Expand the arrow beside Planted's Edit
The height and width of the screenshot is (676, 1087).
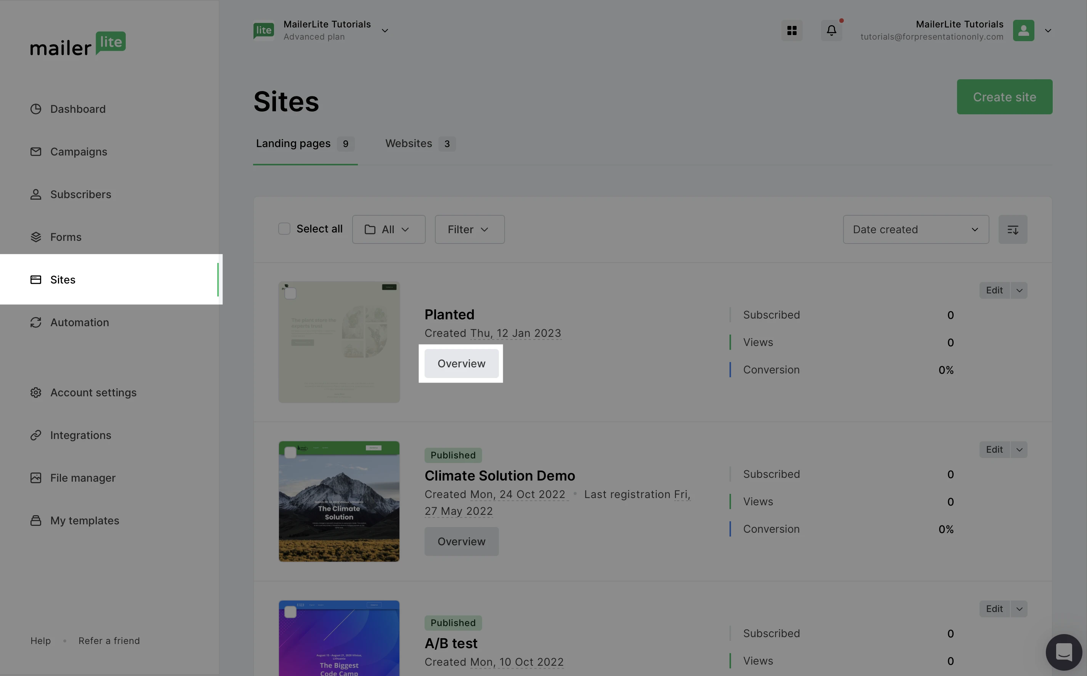(x=1019, y=291)
